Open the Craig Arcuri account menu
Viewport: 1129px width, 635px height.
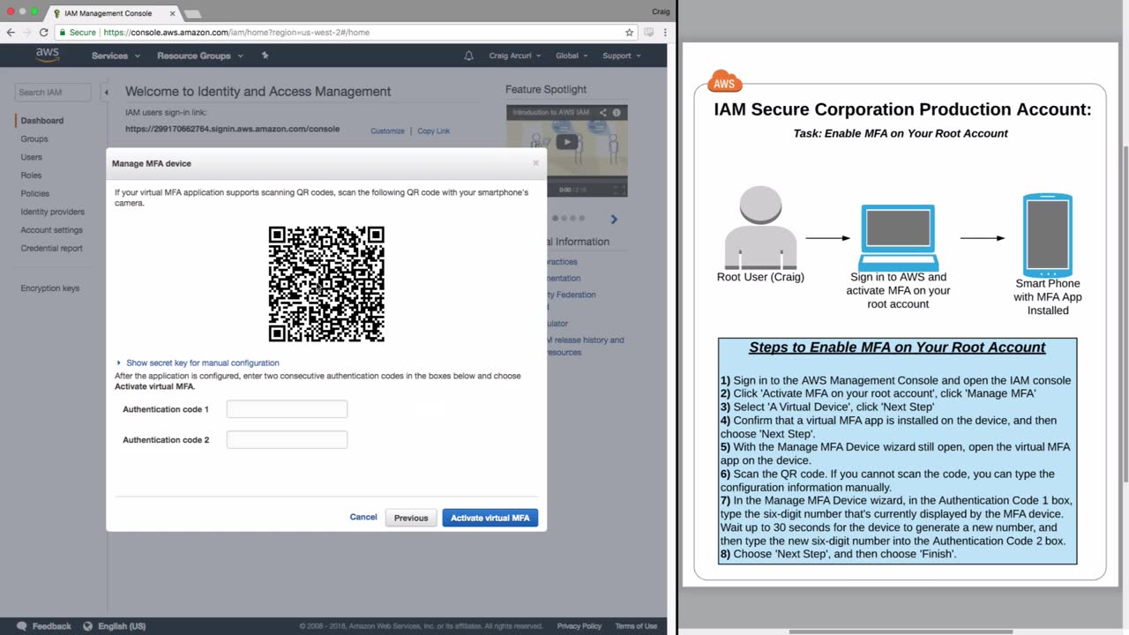[x=516, y=56]
